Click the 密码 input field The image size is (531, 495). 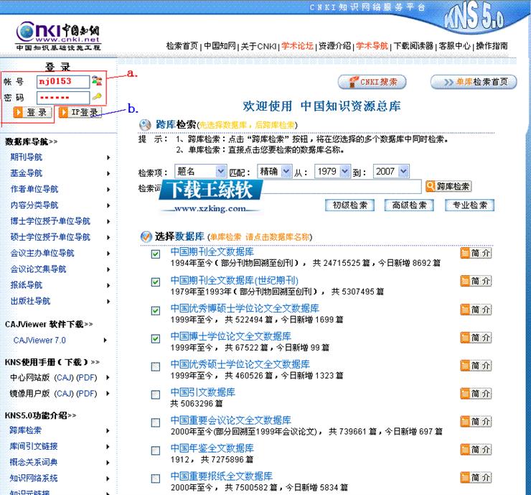(x=63, y=98)
